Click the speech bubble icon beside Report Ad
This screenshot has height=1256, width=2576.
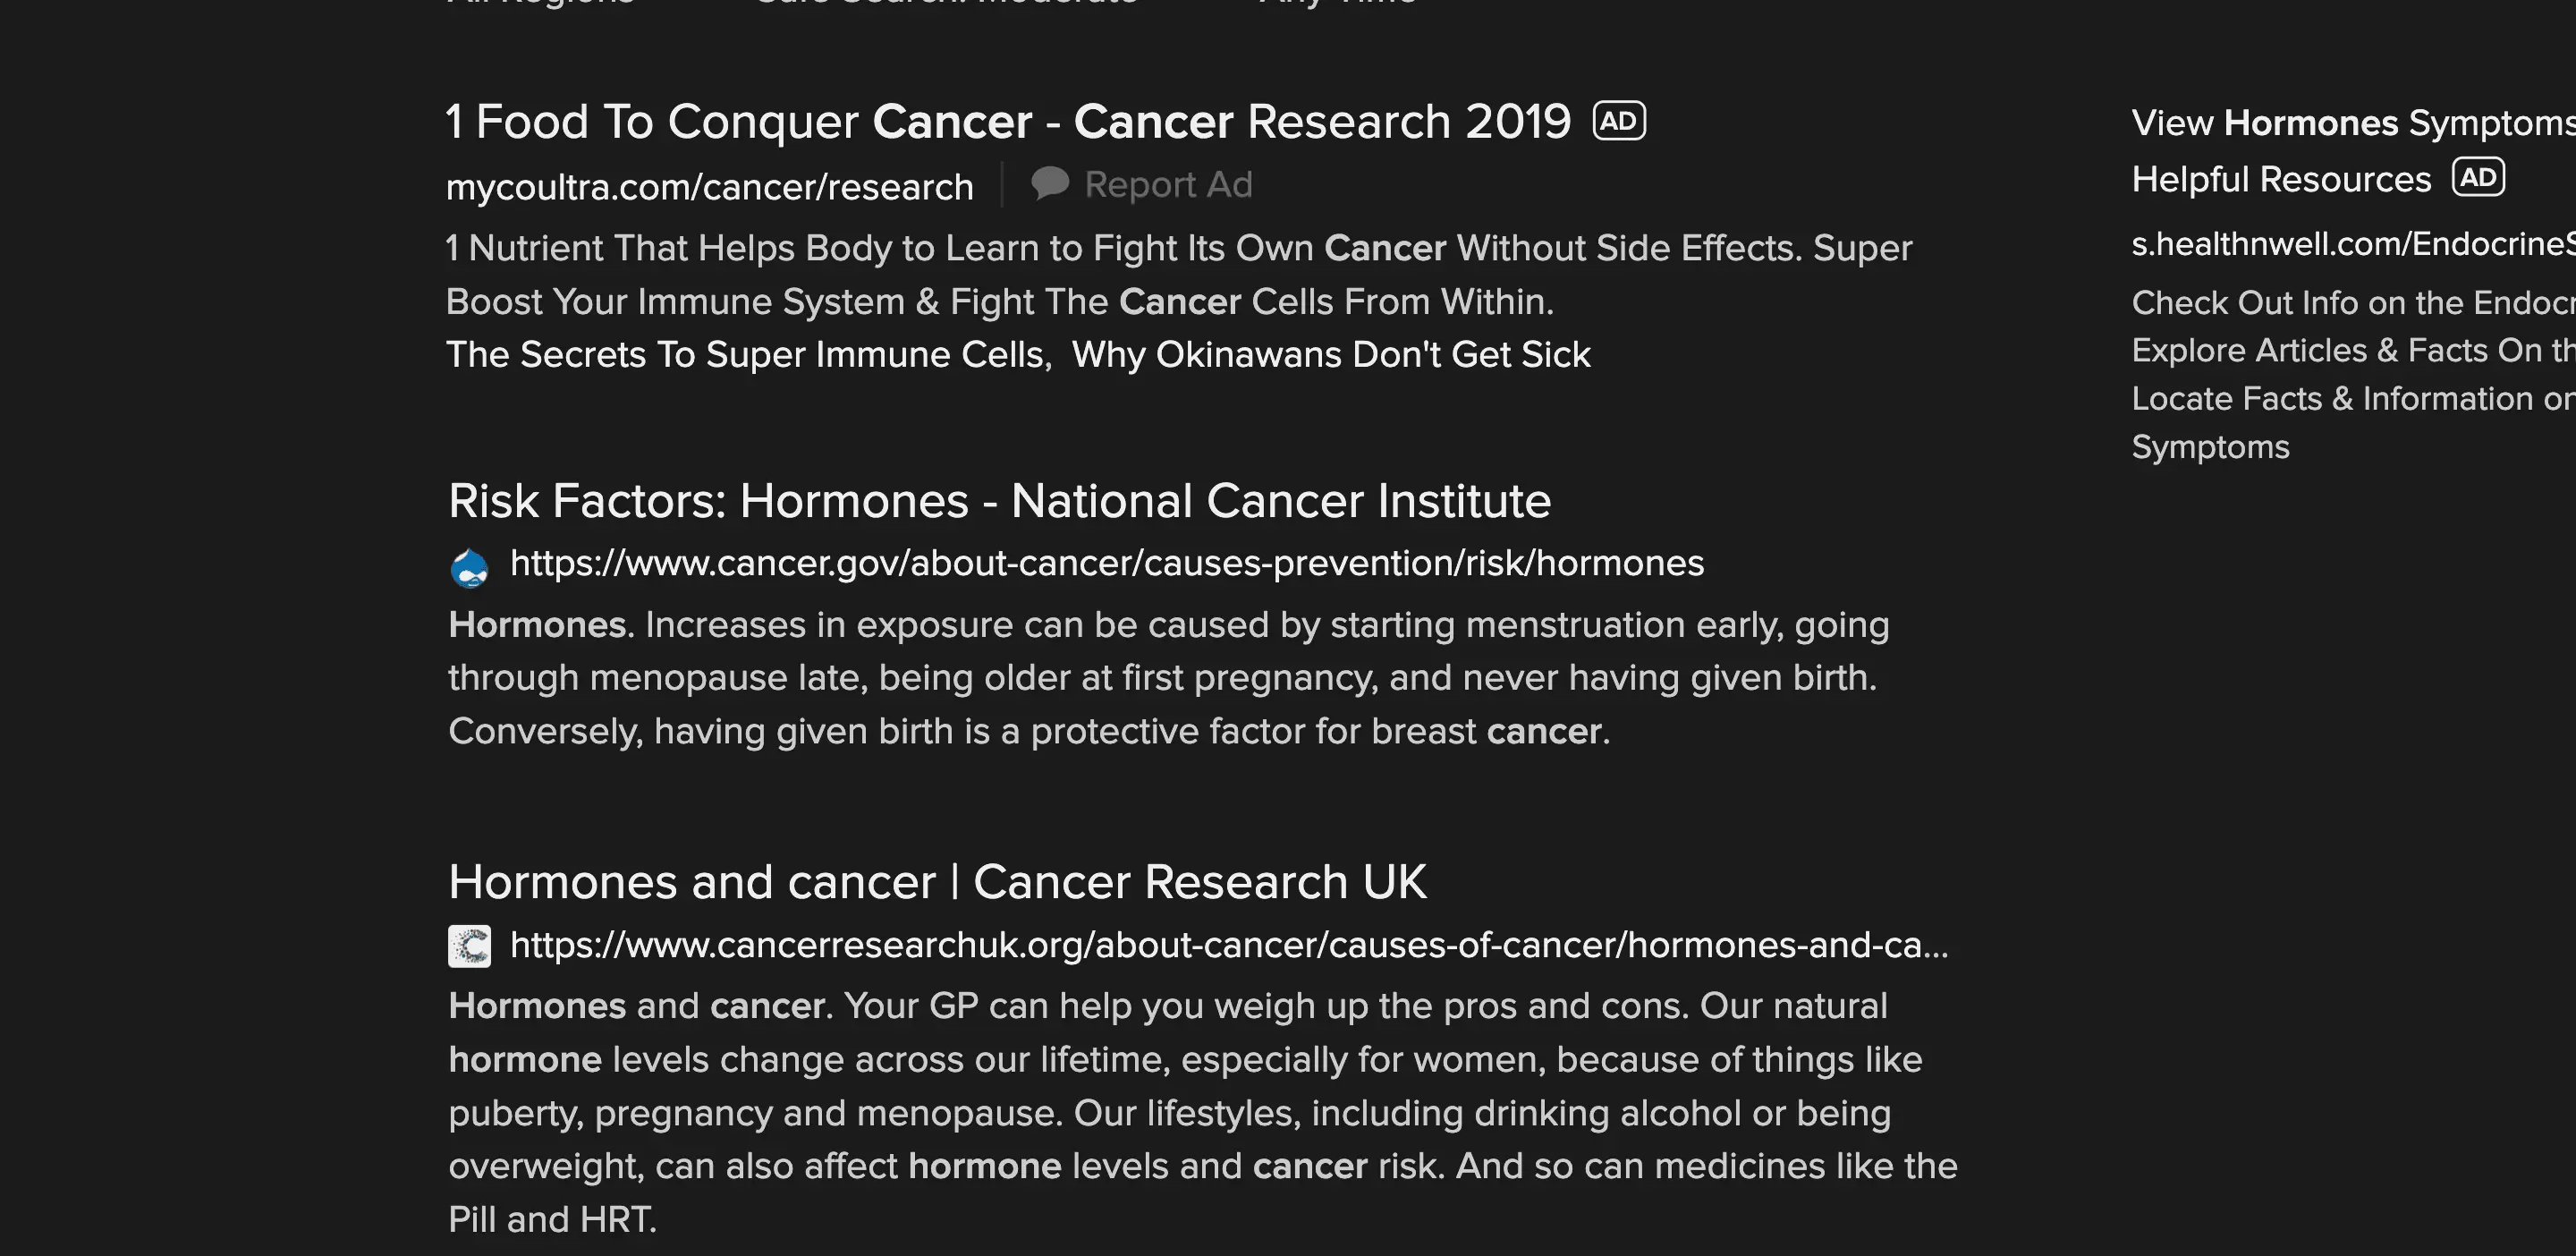click(x=1050, y=183)
